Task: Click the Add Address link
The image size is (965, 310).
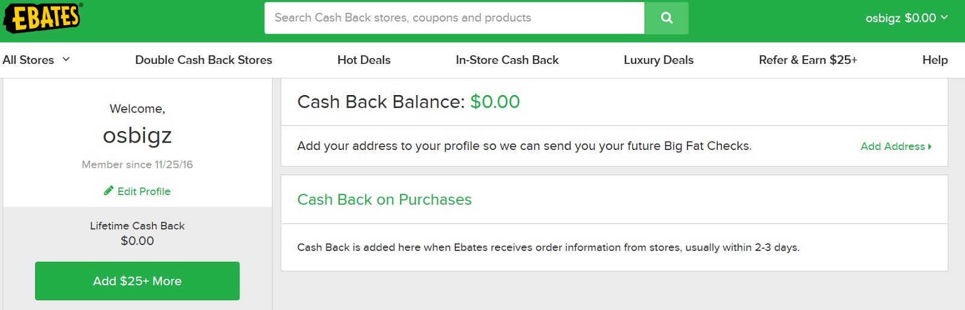Action: [892, 146]
